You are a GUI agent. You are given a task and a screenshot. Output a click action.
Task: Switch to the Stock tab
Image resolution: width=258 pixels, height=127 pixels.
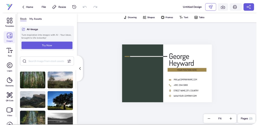click(x=23, y=19)
